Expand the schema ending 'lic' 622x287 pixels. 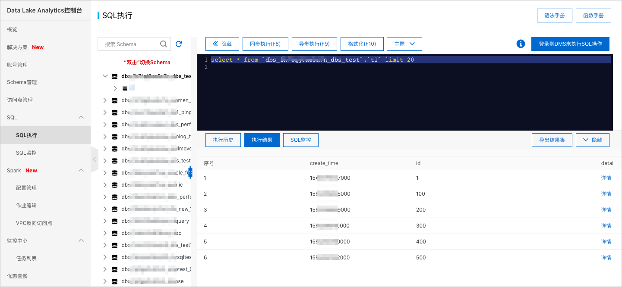[105, 185]
